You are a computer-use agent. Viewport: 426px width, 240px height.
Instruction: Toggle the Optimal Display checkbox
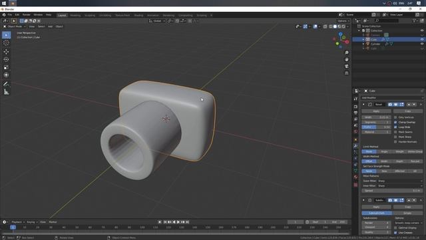click(395, 228)
